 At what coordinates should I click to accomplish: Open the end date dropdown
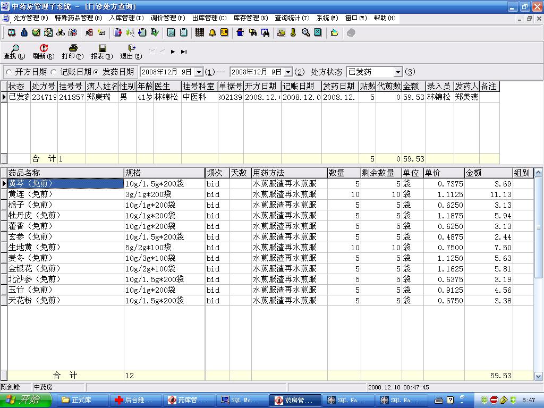tap(288, 72)
